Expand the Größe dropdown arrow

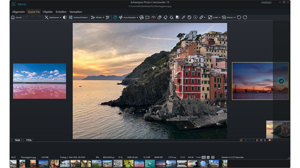point(220,18)
